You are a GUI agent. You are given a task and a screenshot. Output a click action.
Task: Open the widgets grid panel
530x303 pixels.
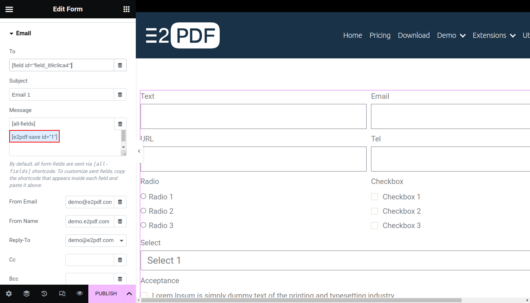pyautogui.click(x=126, y=9)
